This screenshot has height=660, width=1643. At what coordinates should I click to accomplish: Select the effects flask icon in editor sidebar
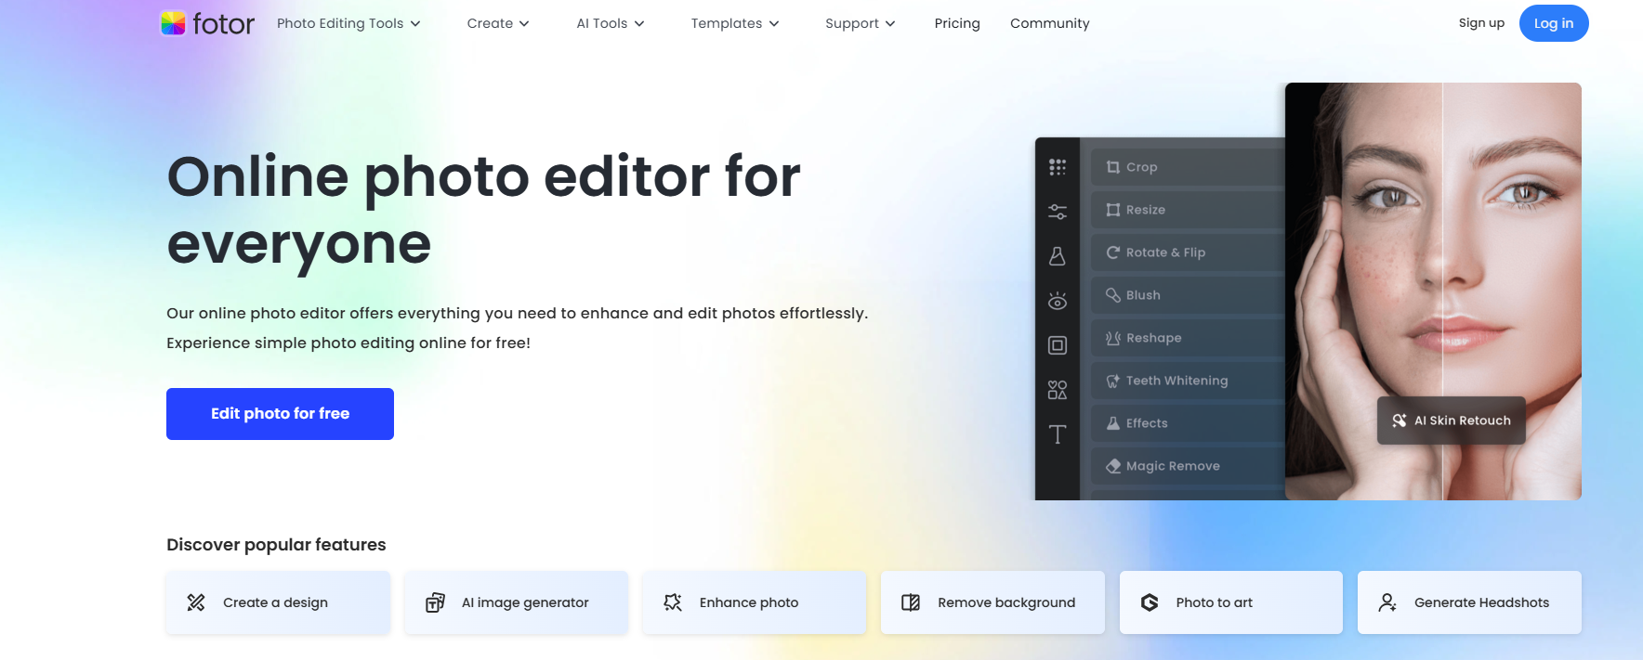pyautogui.click(x=1058, y=256)
